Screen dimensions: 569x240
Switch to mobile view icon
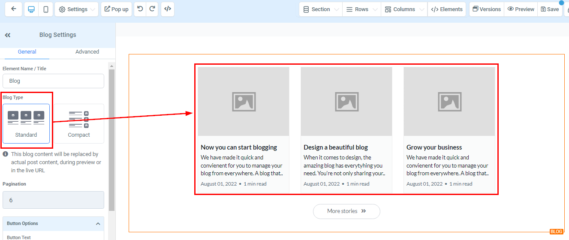[x=45, y=9]
